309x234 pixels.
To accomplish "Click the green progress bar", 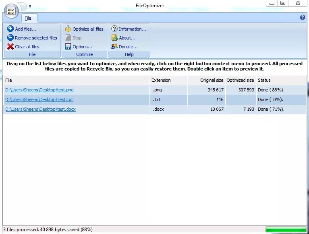I will (286, 230).
